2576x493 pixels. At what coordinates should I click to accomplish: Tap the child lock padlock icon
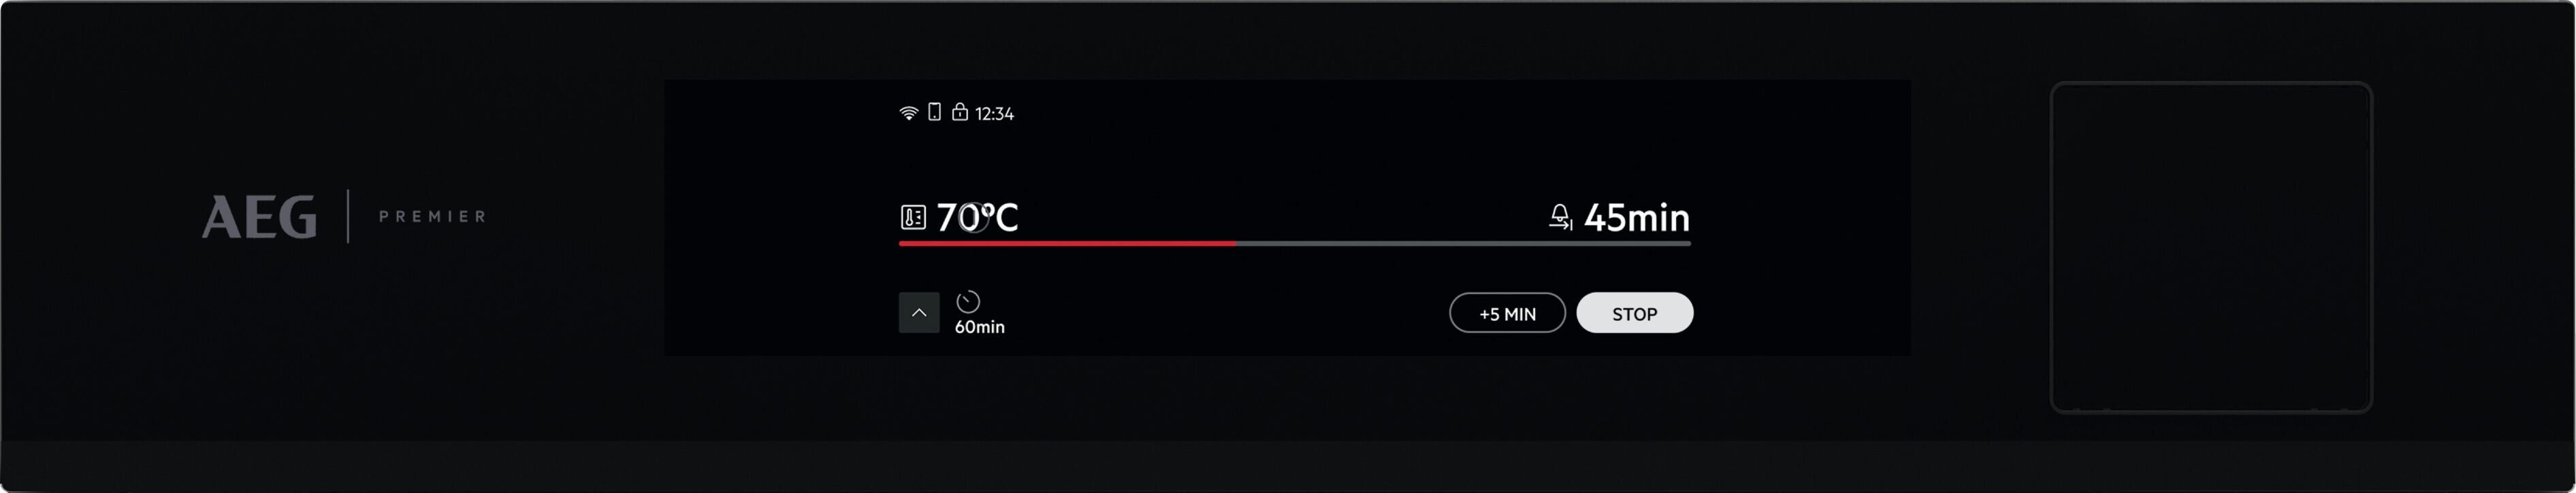(x=959, y=112)
